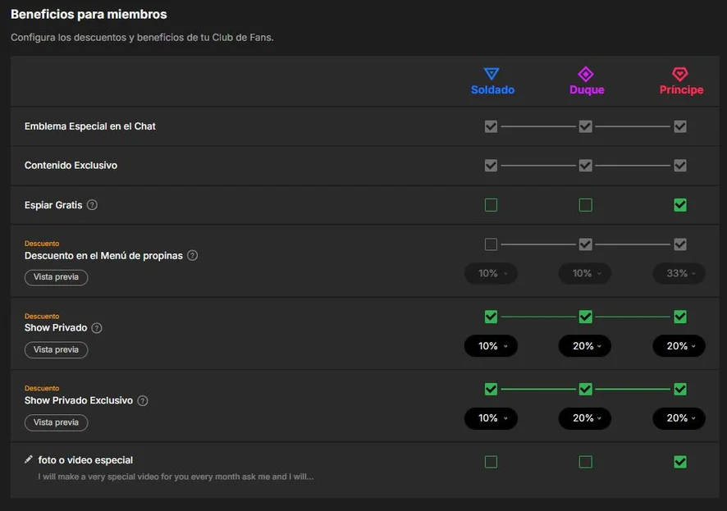Open Show Privado discount dropdown for Soldado
This screenshot has height=511, width=727.
tap(491, 346)
